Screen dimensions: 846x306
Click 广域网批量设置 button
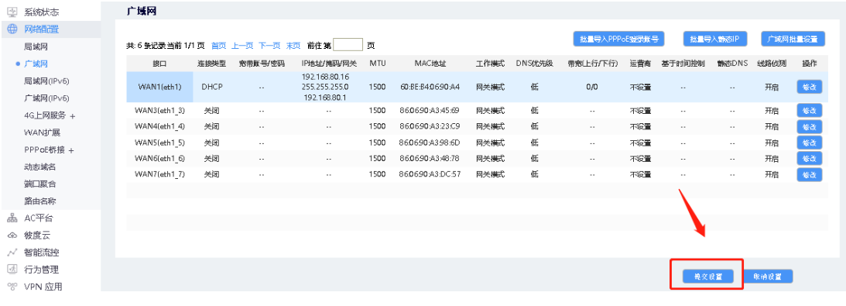pos(793,40)
